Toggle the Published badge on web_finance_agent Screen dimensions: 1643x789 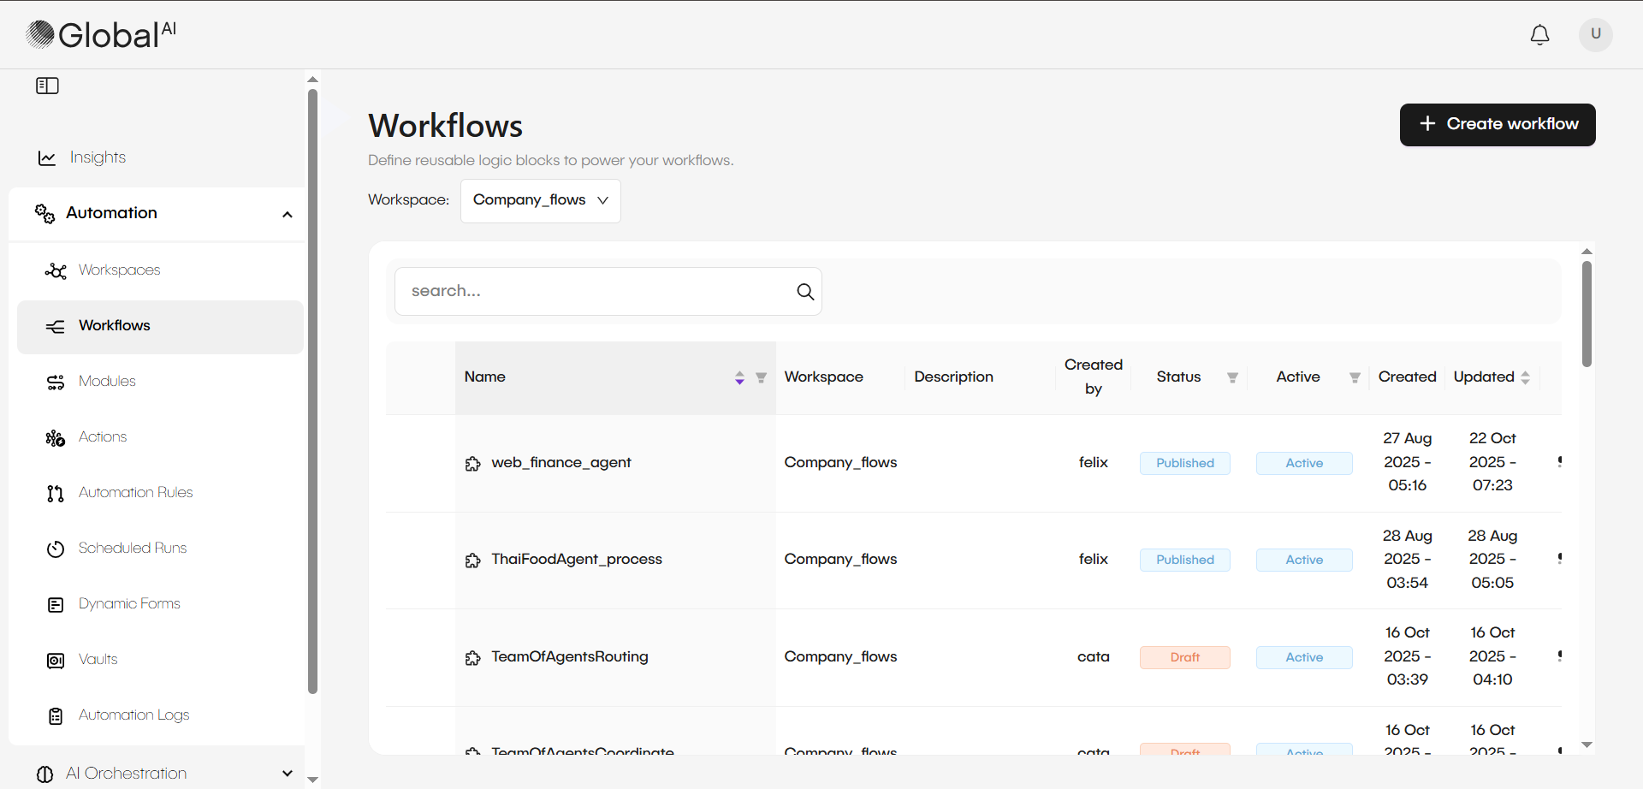[x=1184, y=463]
